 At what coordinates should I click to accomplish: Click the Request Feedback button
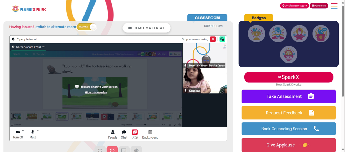tap(289, 113)
